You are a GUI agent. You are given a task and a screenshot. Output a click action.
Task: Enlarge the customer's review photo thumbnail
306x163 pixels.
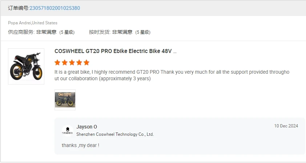[x=65, y=99]
